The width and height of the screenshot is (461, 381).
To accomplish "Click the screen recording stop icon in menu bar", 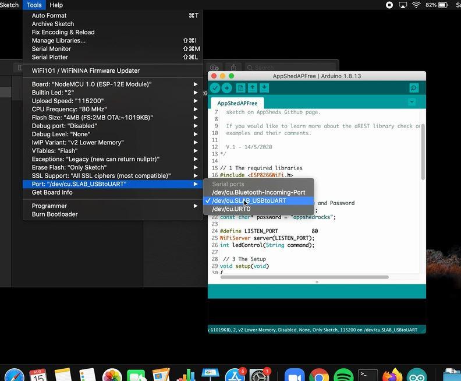I will pos(389,5).
